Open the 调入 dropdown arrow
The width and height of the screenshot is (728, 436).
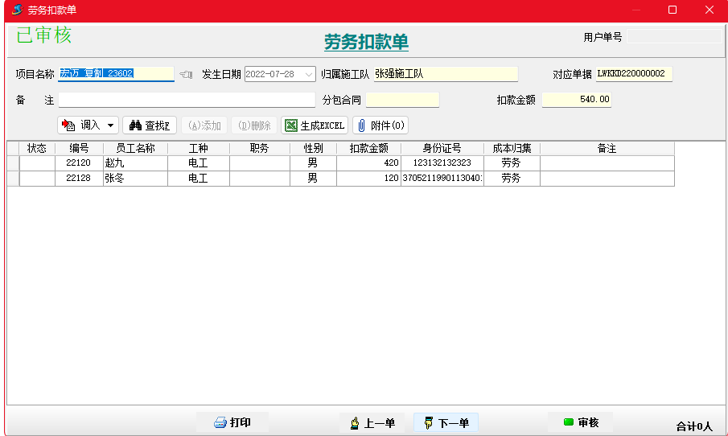[110, 125]
